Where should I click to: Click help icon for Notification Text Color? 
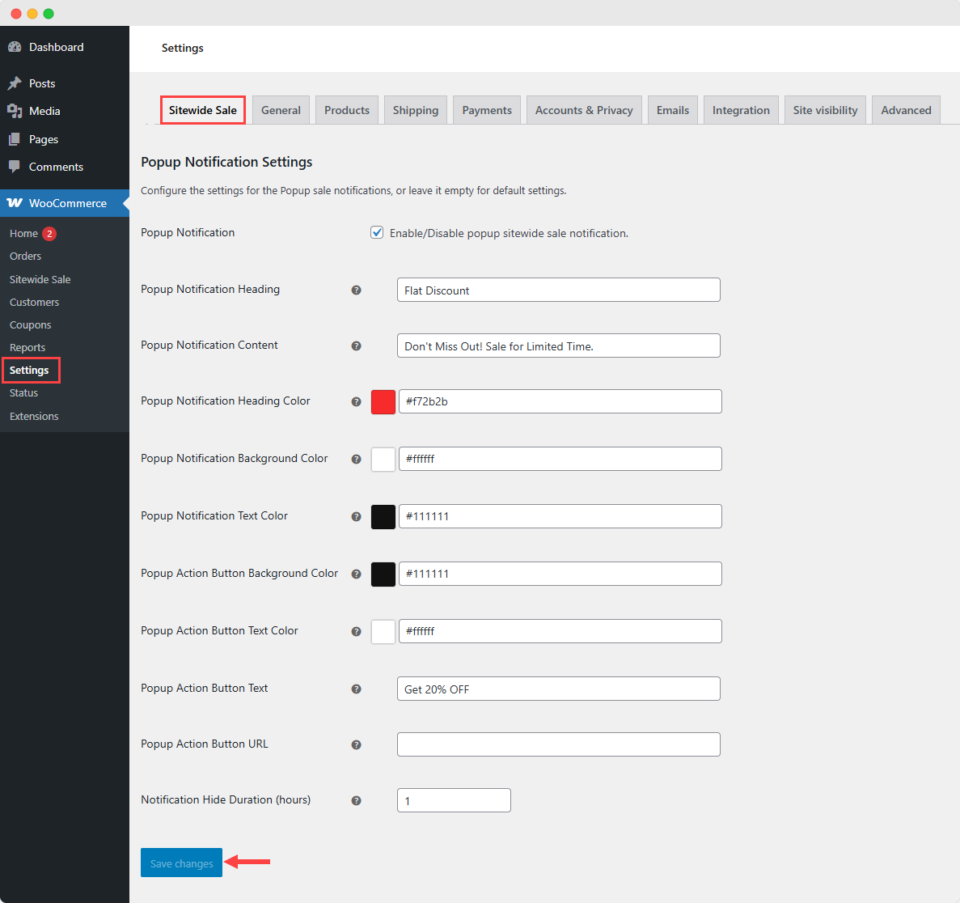357,517
